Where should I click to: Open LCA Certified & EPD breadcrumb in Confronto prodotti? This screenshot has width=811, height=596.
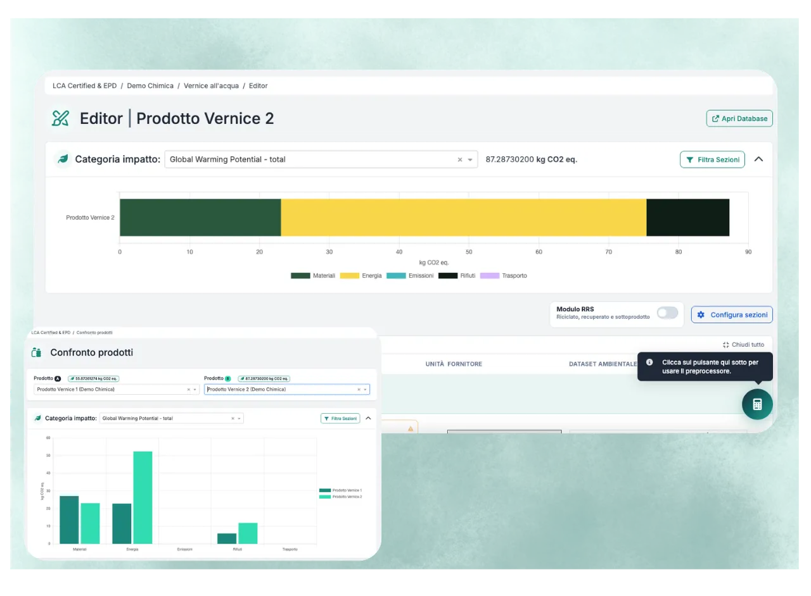tap(51, 332)
